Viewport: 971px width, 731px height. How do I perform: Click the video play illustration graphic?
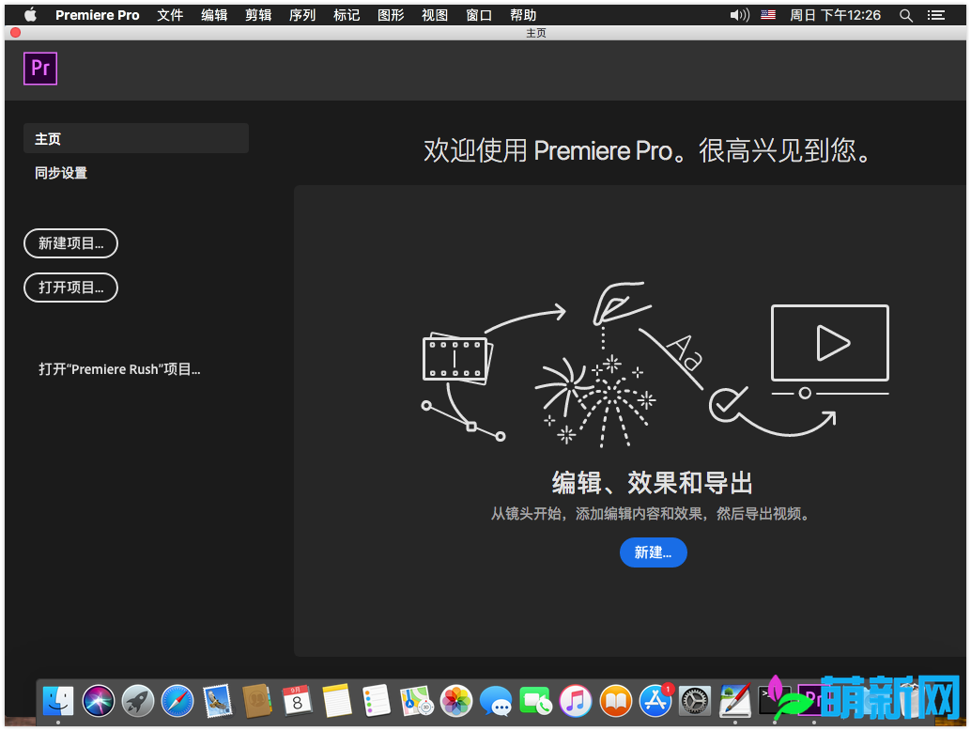point(830,351)
